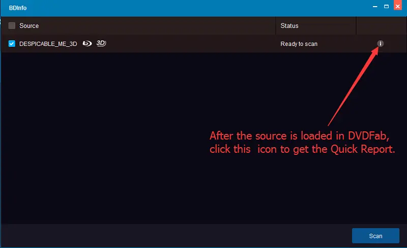Click the Source column header

(29, 25)
